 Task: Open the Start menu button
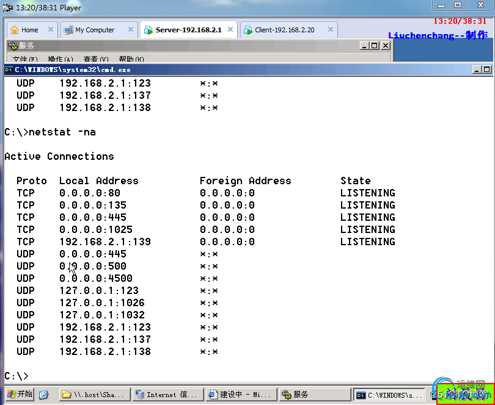click(x=20, y=394)
